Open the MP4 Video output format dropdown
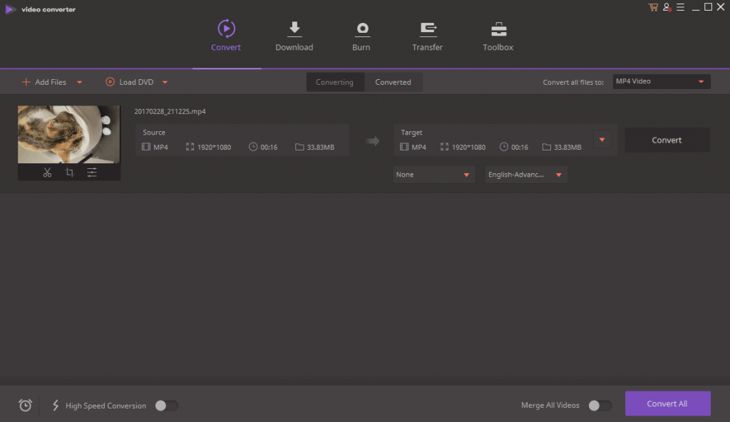The height and width of the screenshot is (422, 730). click(x=661, y=81)
